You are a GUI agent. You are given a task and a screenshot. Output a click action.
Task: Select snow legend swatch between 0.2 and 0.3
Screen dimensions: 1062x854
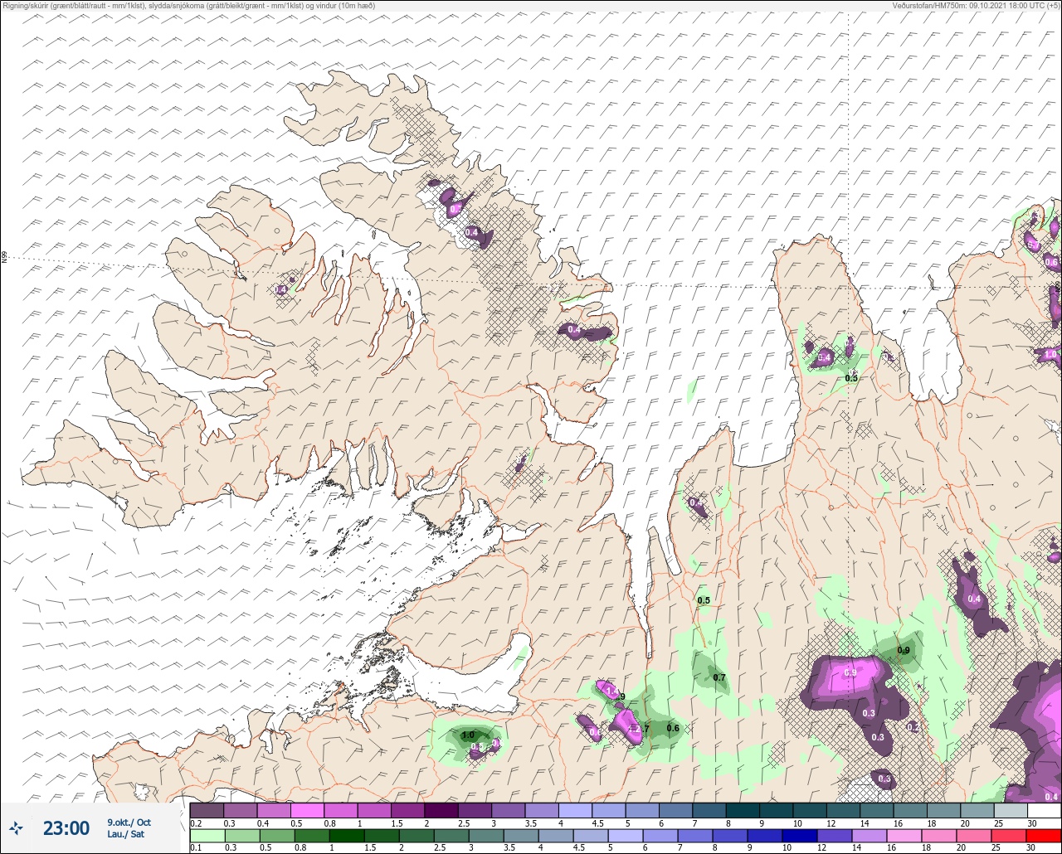pyautogui.click(x=207, y=810)
